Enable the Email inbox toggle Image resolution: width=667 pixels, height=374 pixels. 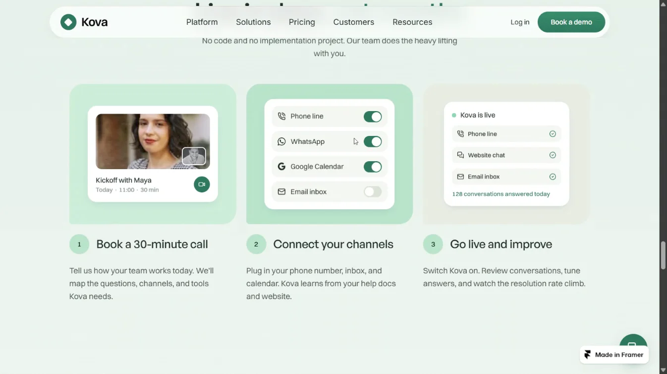(373, 191)
